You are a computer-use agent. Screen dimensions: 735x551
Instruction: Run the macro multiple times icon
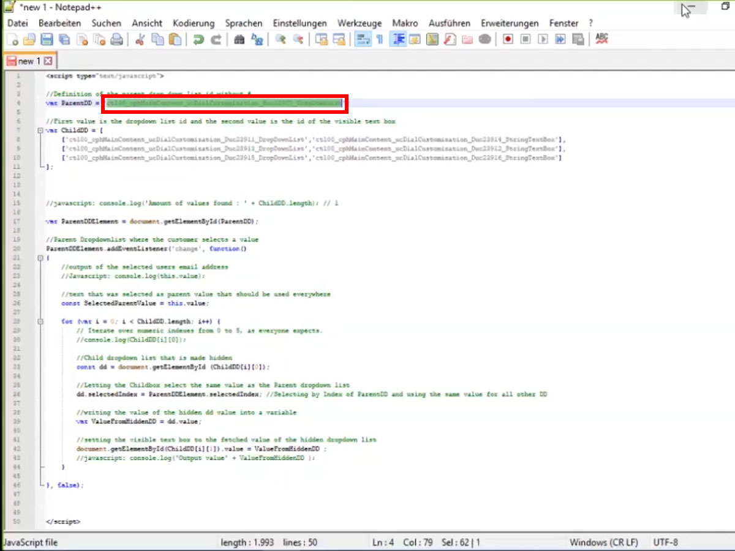pos(560,40)
